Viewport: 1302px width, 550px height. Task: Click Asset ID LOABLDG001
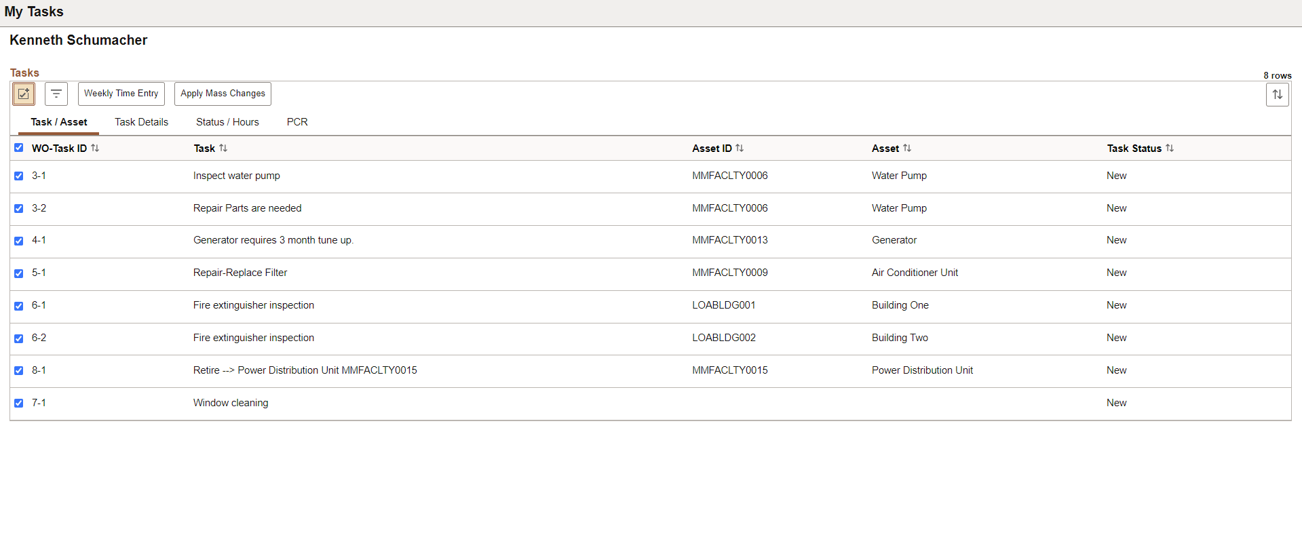[x=724, y=305]
